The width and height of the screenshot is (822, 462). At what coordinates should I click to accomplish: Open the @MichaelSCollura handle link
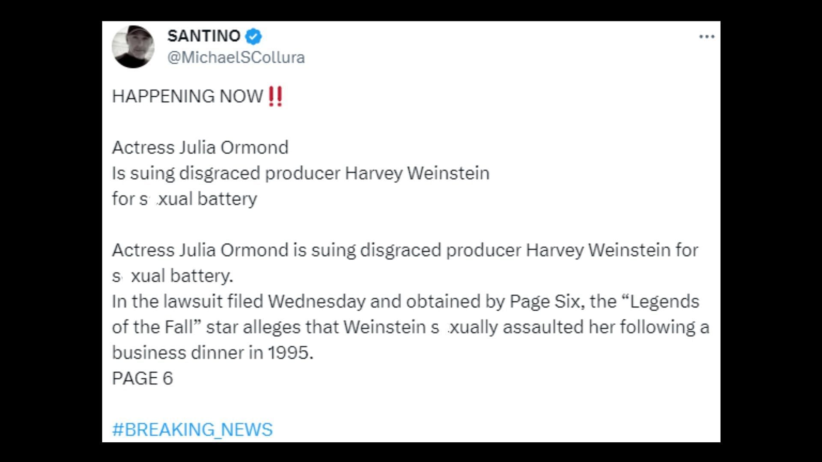click(x=236, y=57)
